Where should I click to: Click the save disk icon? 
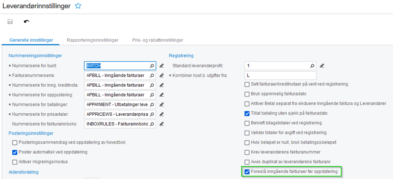pos(10,22)
